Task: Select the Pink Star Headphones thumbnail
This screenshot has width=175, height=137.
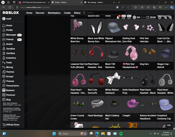Action: click(x=131, y=53)
